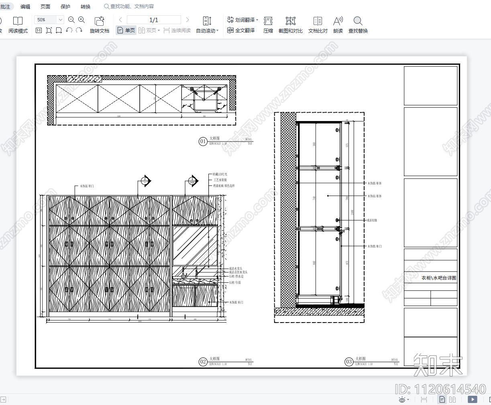This screenshot has width=491, height=405.
Task: Click the fit page icon
Action: tap(49, 30)
